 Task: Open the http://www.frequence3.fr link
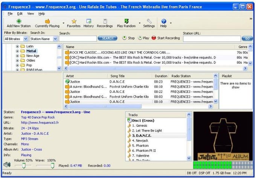click(x=40, y=123)
